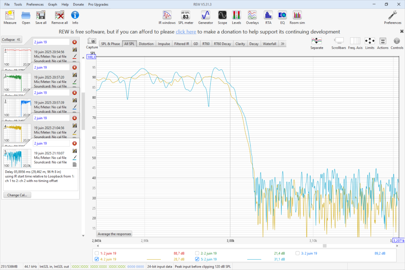This screenshot has height=270, width=405.
Task: Click the Capture graph camera icon
Action: coord(92,41)
